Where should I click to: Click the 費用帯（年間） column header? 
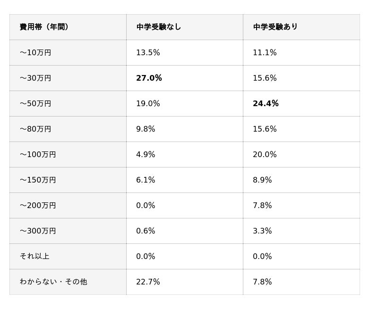(45, 27)
